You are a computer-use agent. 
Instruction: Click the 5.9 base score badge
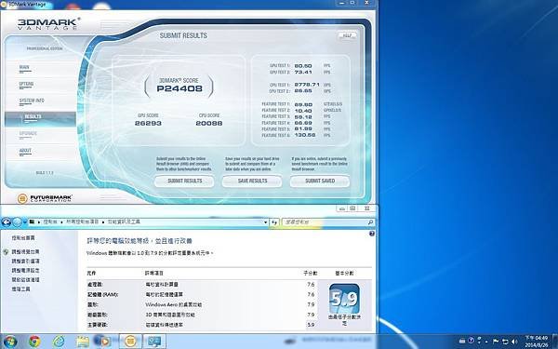[344, 299]
